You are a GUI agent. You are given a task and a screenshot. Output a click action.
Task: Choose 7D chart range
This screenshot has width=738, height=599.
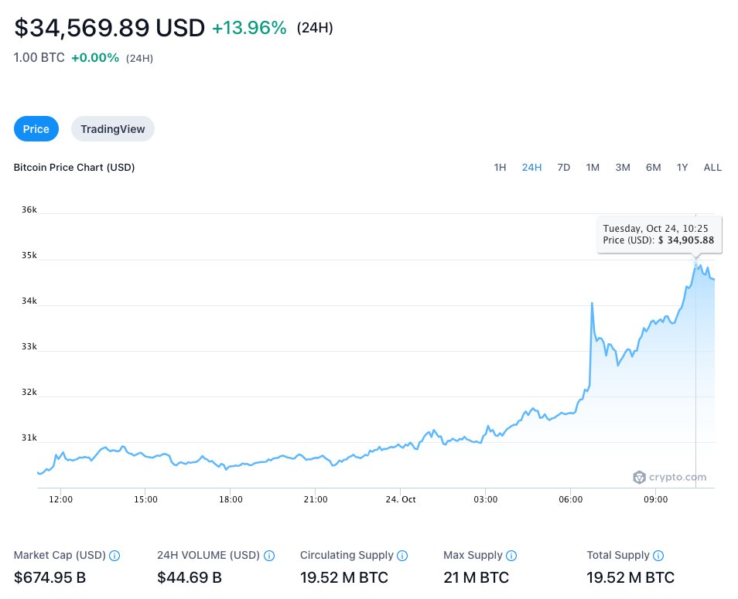[563, 168]
